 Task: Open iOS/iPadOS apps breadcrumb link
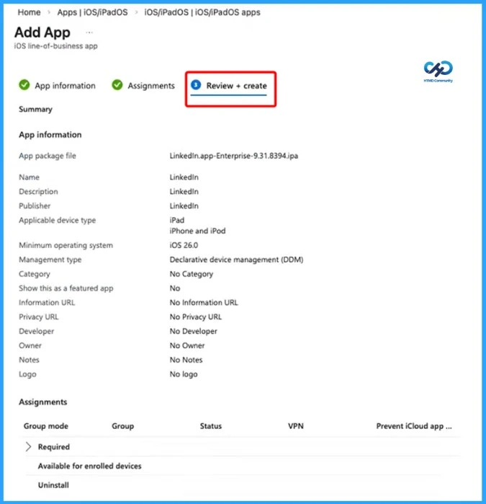tap(202, 12)
